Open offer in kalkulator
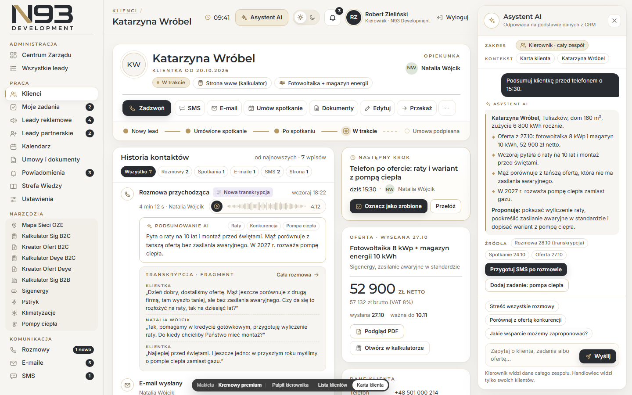The image size is (632, 395). pyautogui.click(x=389, y=348)
